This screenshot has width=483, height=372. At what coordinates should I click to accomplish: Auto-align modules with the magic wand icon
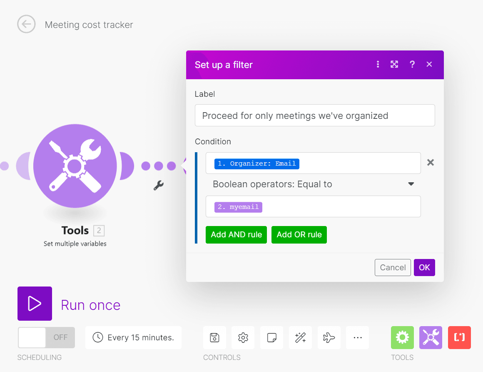tap(300, 337)
